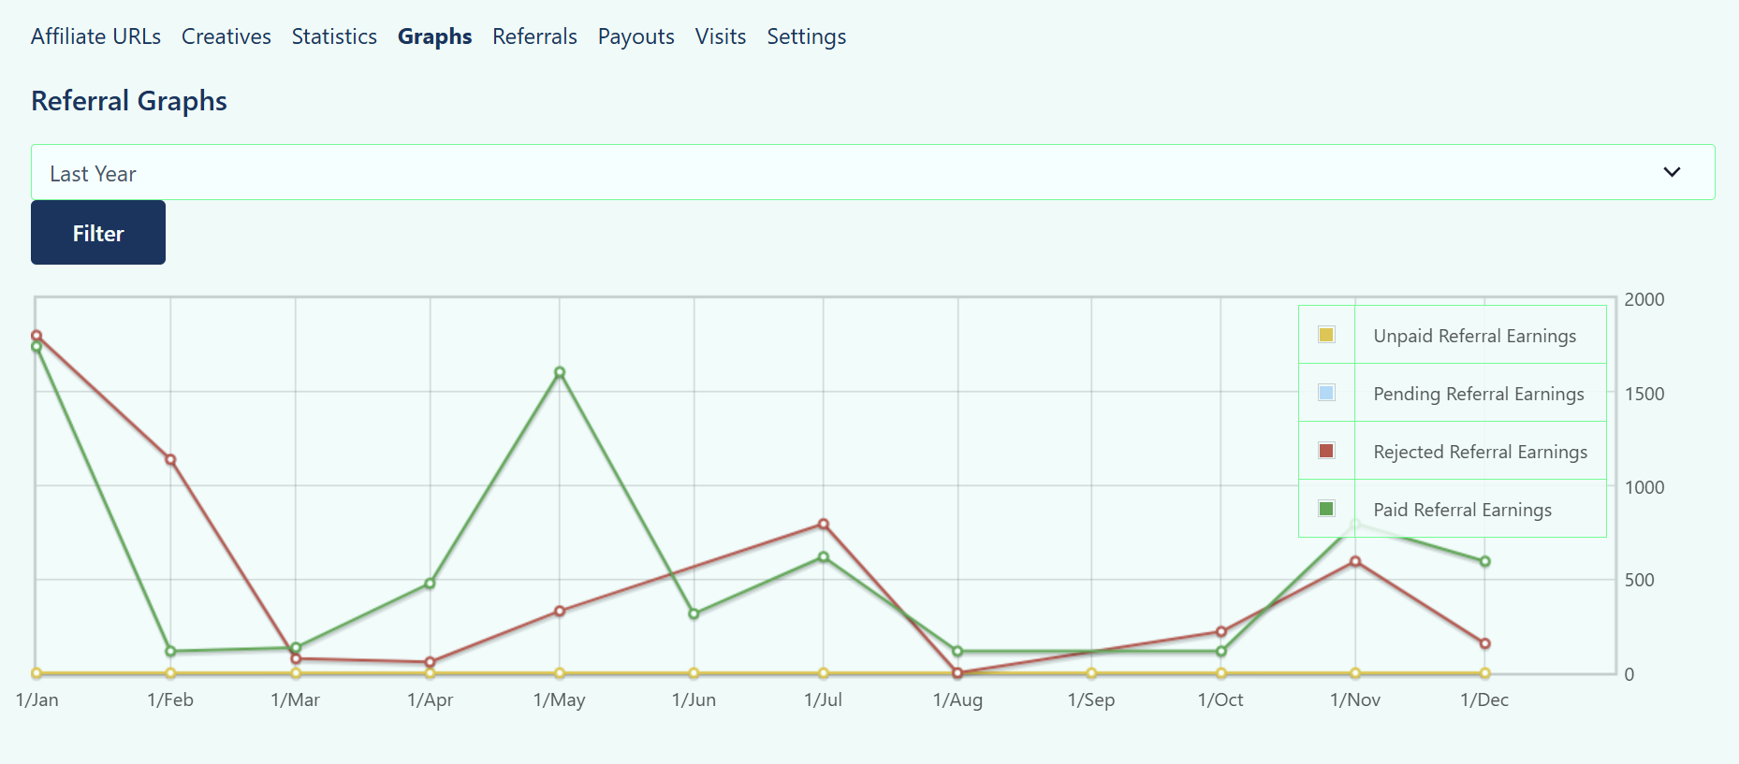Click the red 1/Jul data point

point(824,525)
